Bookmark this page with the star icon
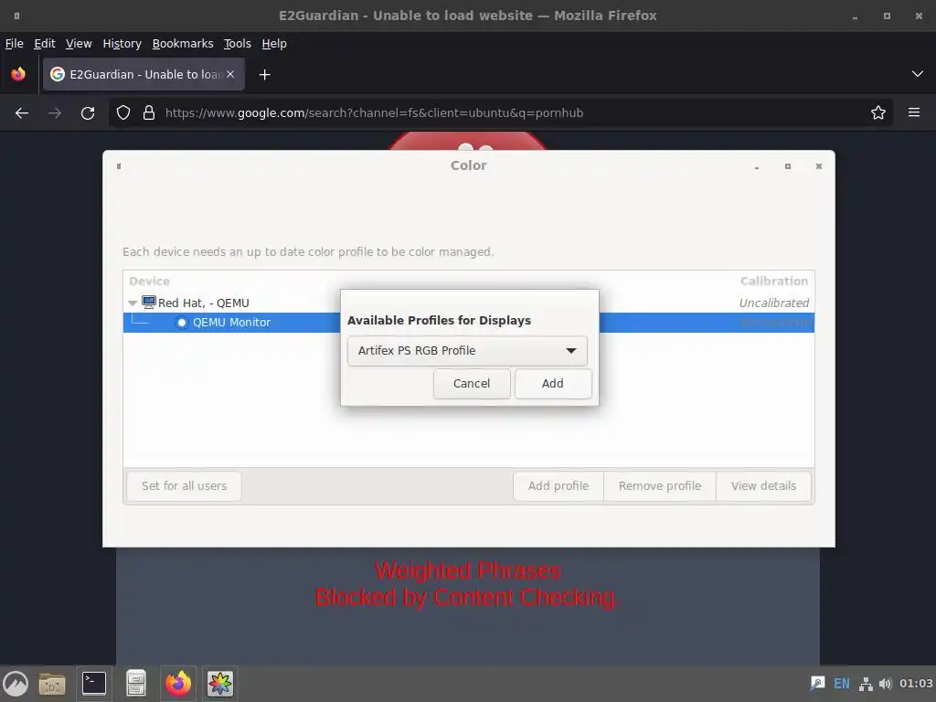 pyautogui.click(x=878, y=112)
